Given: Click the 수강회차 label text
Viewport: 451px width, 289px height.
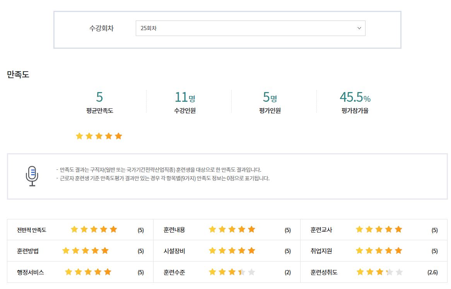Looking at the screenshot, I should click(x=101, y=28).
